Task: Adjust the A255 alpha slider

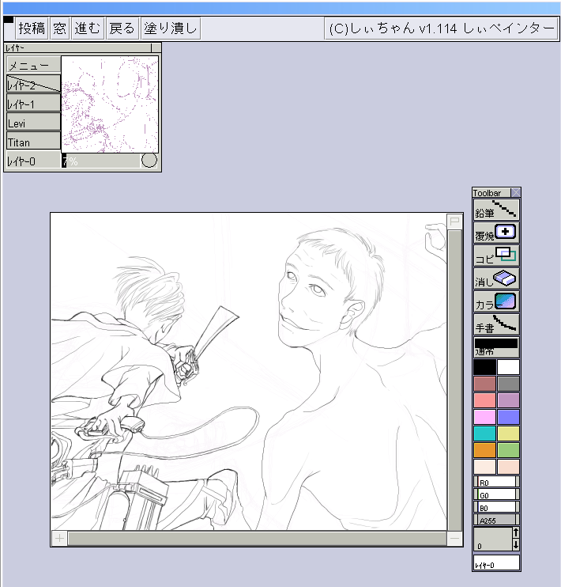Action: coord(496,520)
